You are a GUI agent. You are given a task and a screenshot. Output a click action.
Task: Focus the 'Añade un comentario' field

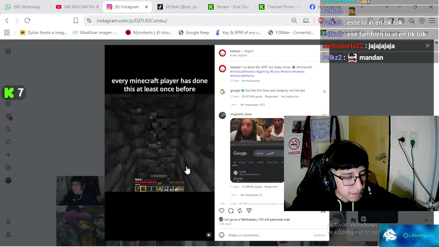[269, 235]
